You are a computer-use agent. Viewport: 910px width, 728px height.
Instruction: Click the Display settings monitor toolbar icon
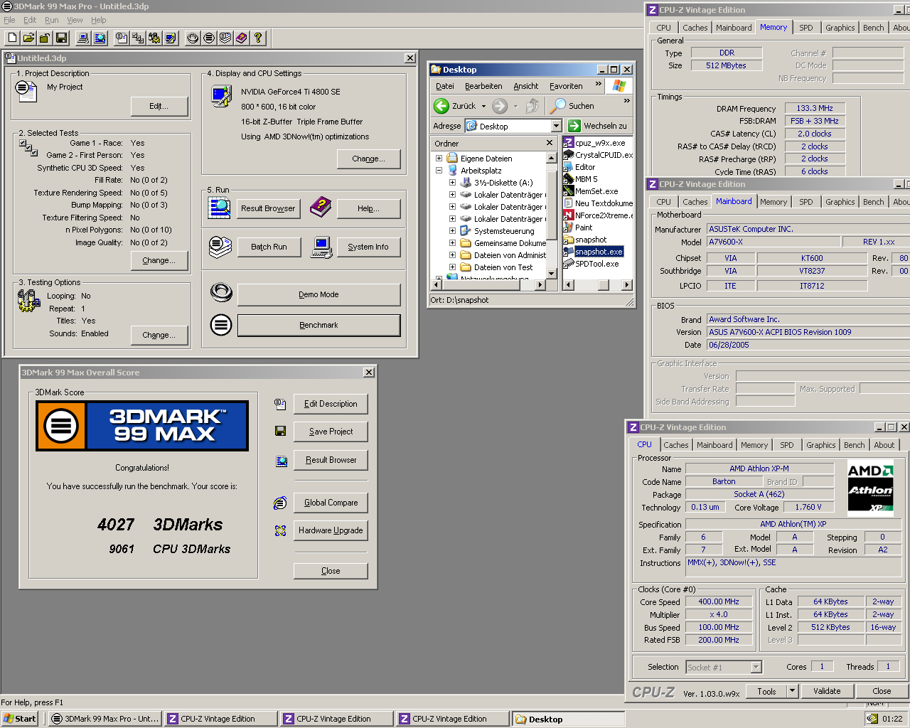point(171,38)
